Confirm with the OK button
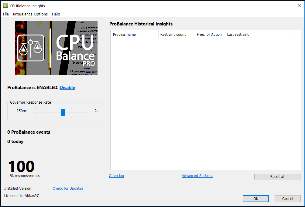 [256, 199]
